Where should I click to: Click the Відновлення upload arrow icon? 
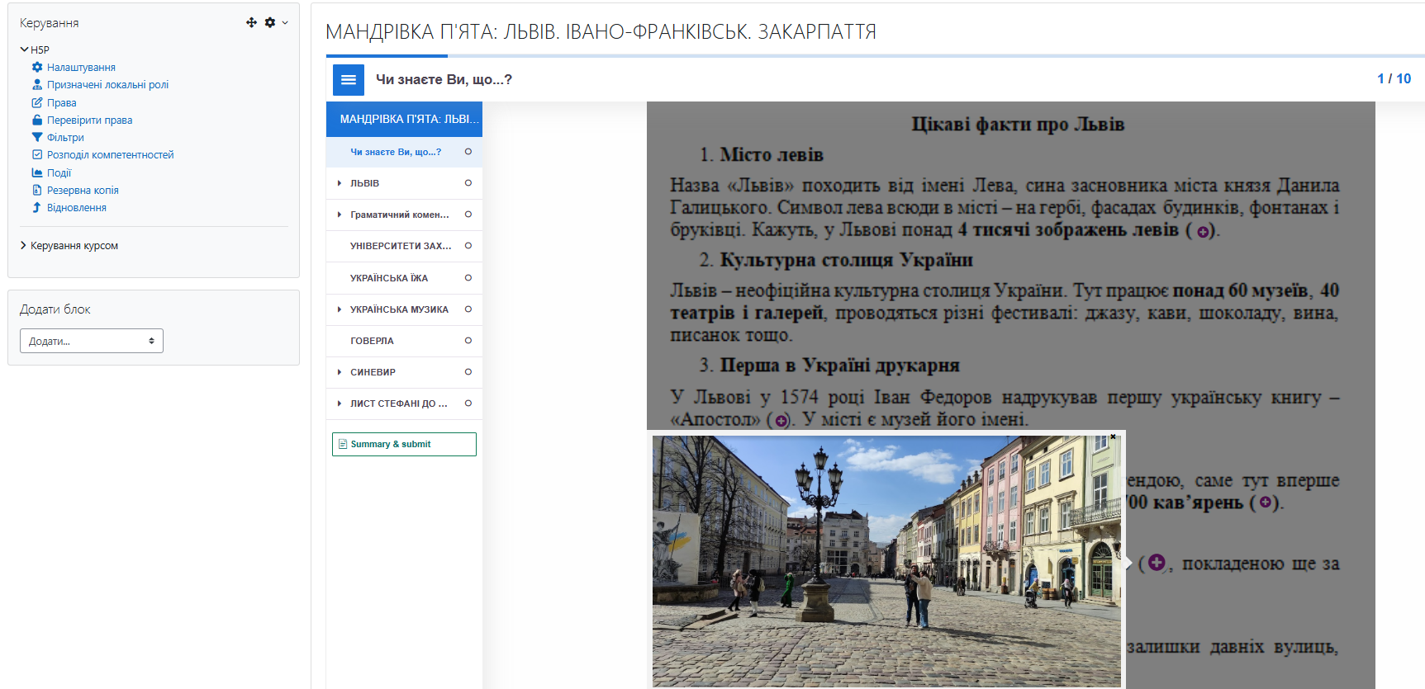[x=37, y=207]
